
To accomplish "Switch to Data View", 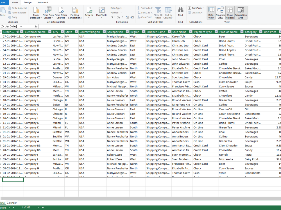I will coord(211,13).
